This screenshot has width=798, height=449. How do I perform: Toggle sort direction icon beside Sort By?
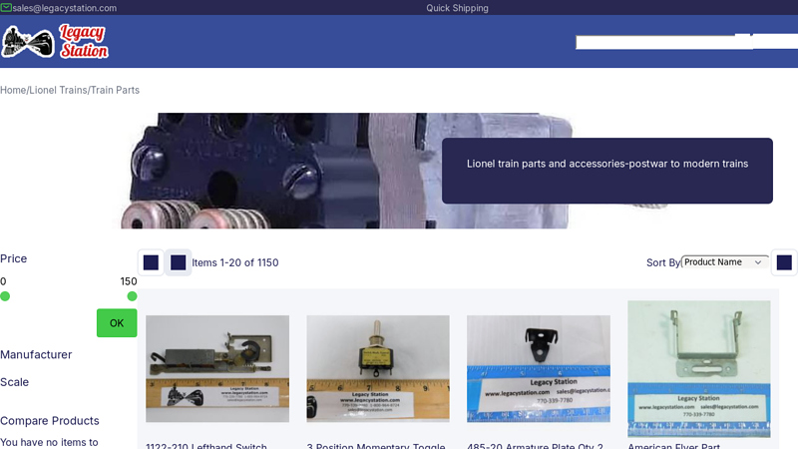784,262
